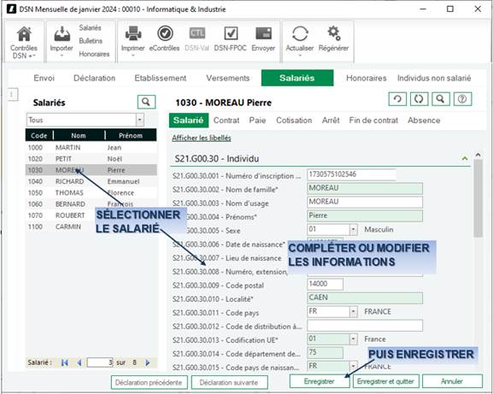Open the Importer dropdown arrow
This screenshot has width=493, height=394.
62,56
